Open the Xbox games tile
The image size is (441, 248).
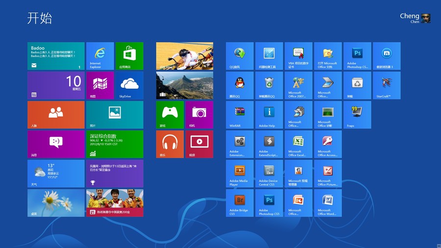click(170, 115)
